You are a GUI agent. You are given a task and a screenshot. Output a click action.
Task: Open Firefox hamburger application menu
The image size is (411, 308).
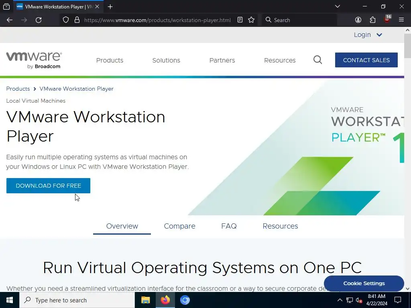click(x=401, y=20)
